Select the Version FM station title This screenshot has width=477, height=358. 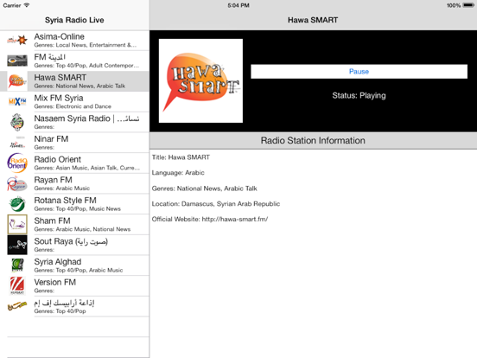[x=55, y=282]
